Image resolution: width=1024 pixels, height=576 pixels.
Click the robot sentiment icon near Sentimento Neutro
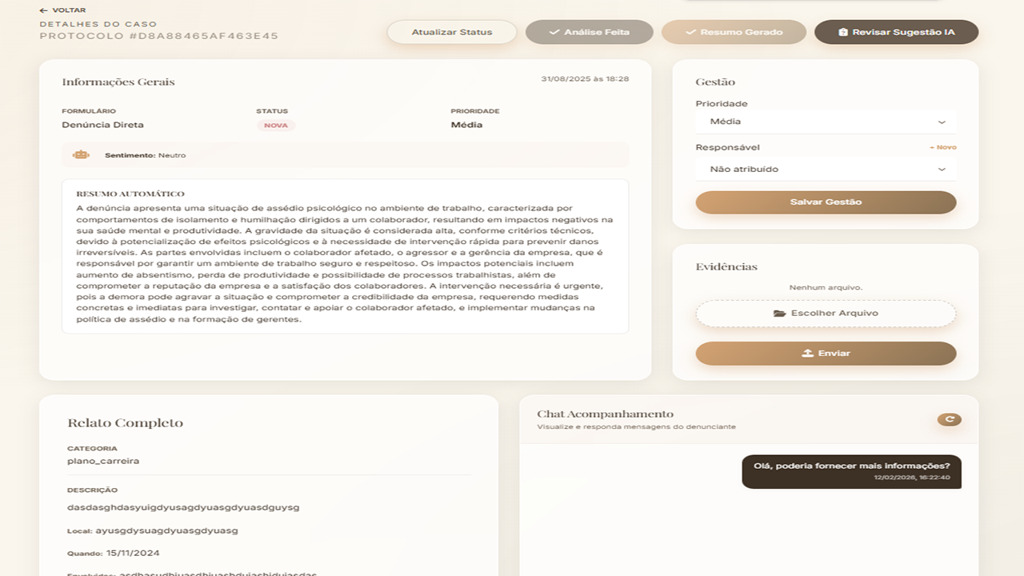pos(81,154)
